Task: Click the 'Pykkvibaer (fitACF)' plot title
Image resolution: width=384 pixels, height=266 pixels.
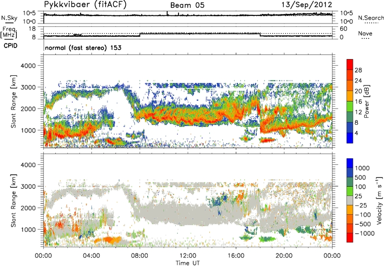Action: 85,5
